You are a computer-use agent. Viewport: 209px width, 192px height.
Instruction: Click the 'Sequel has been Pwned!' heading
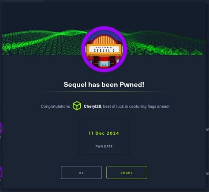coord(104,85)
